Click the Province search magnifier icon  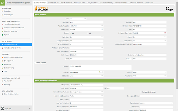pyautogui.click(x=102, y=72)
